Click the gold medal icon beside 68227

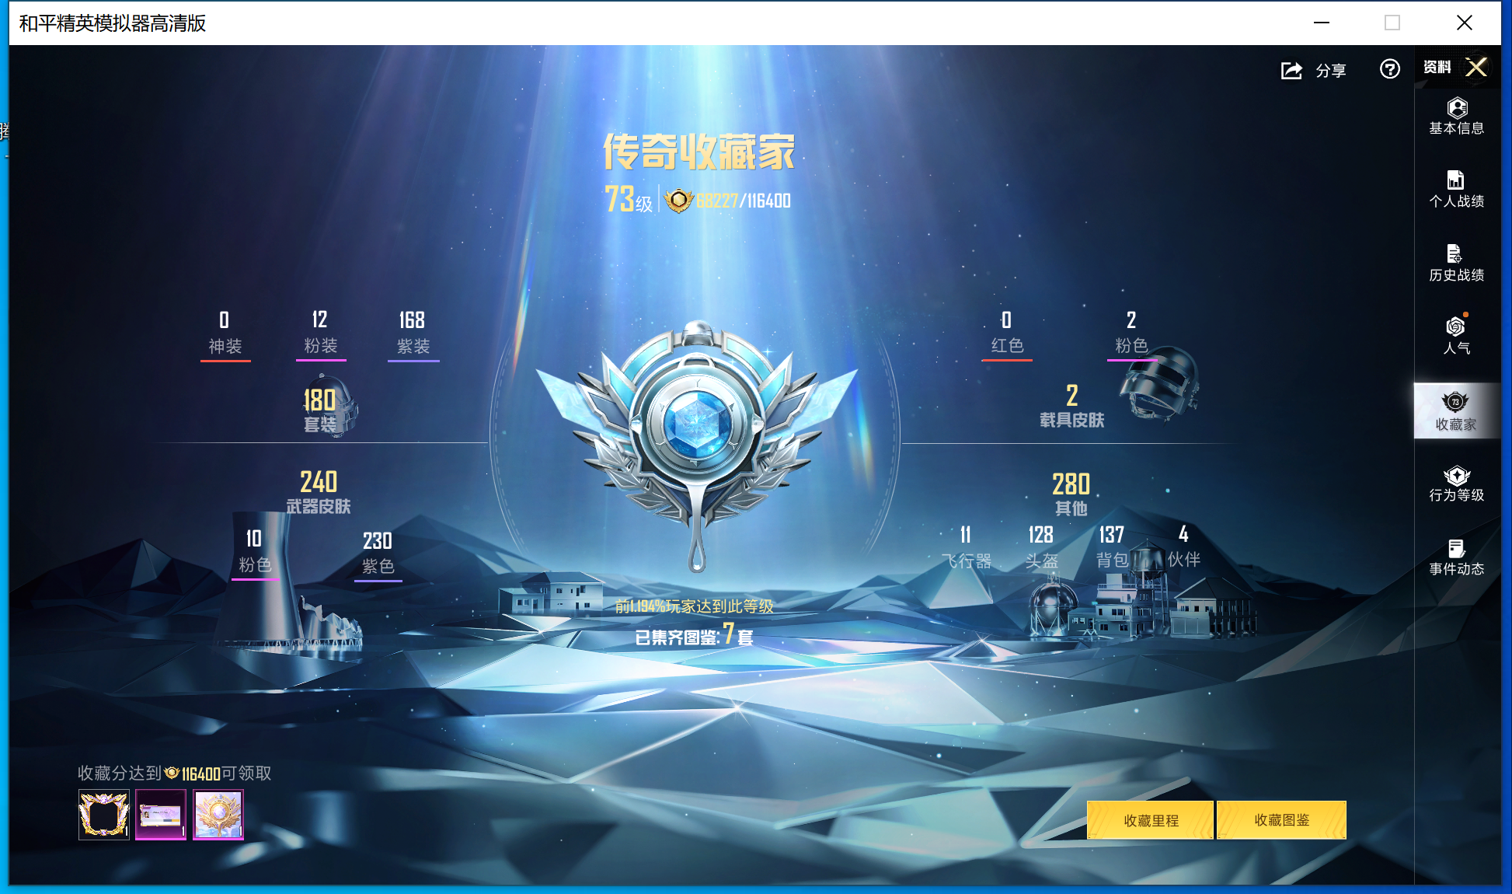[678, 200]
